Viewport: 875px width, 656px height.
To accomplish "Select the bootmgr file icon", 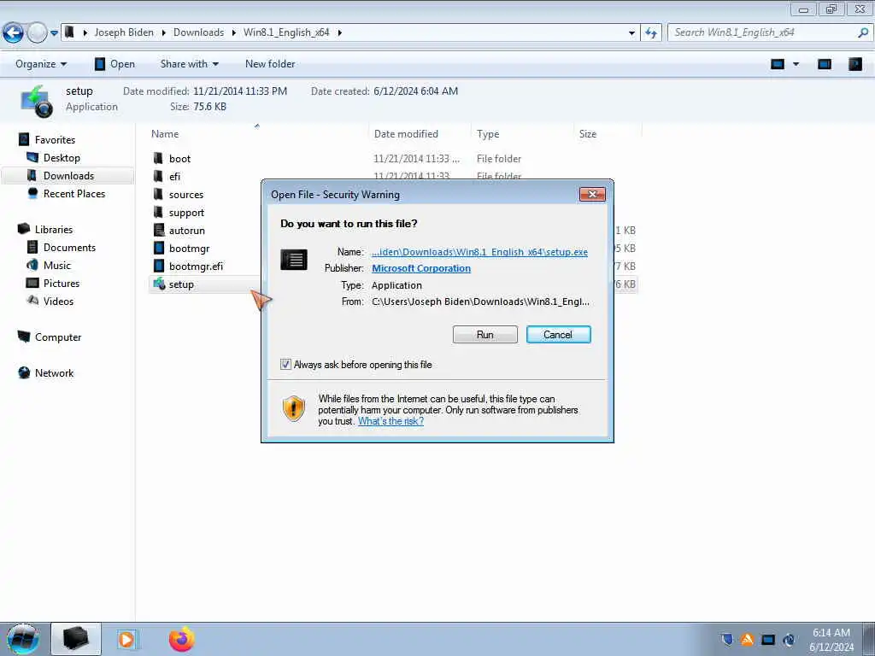I will (159, 248).
